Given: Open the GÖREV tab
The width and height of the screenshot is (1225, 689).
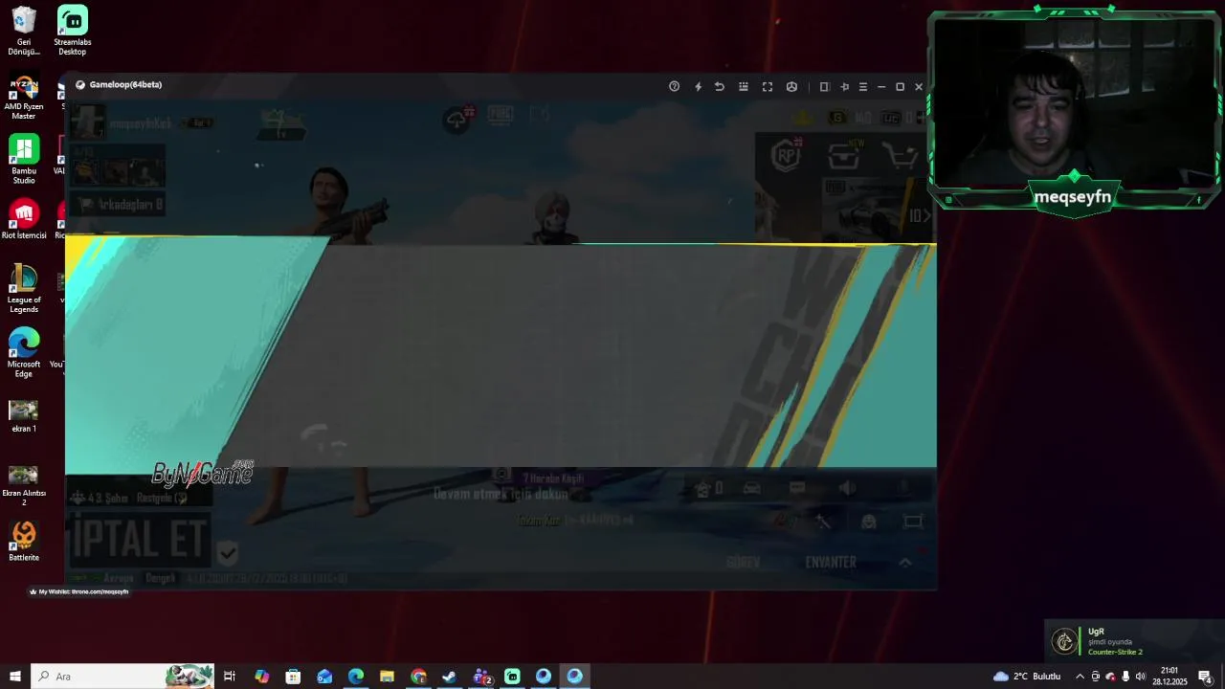Looking at the screenshot, I should (x=743, y=563).
